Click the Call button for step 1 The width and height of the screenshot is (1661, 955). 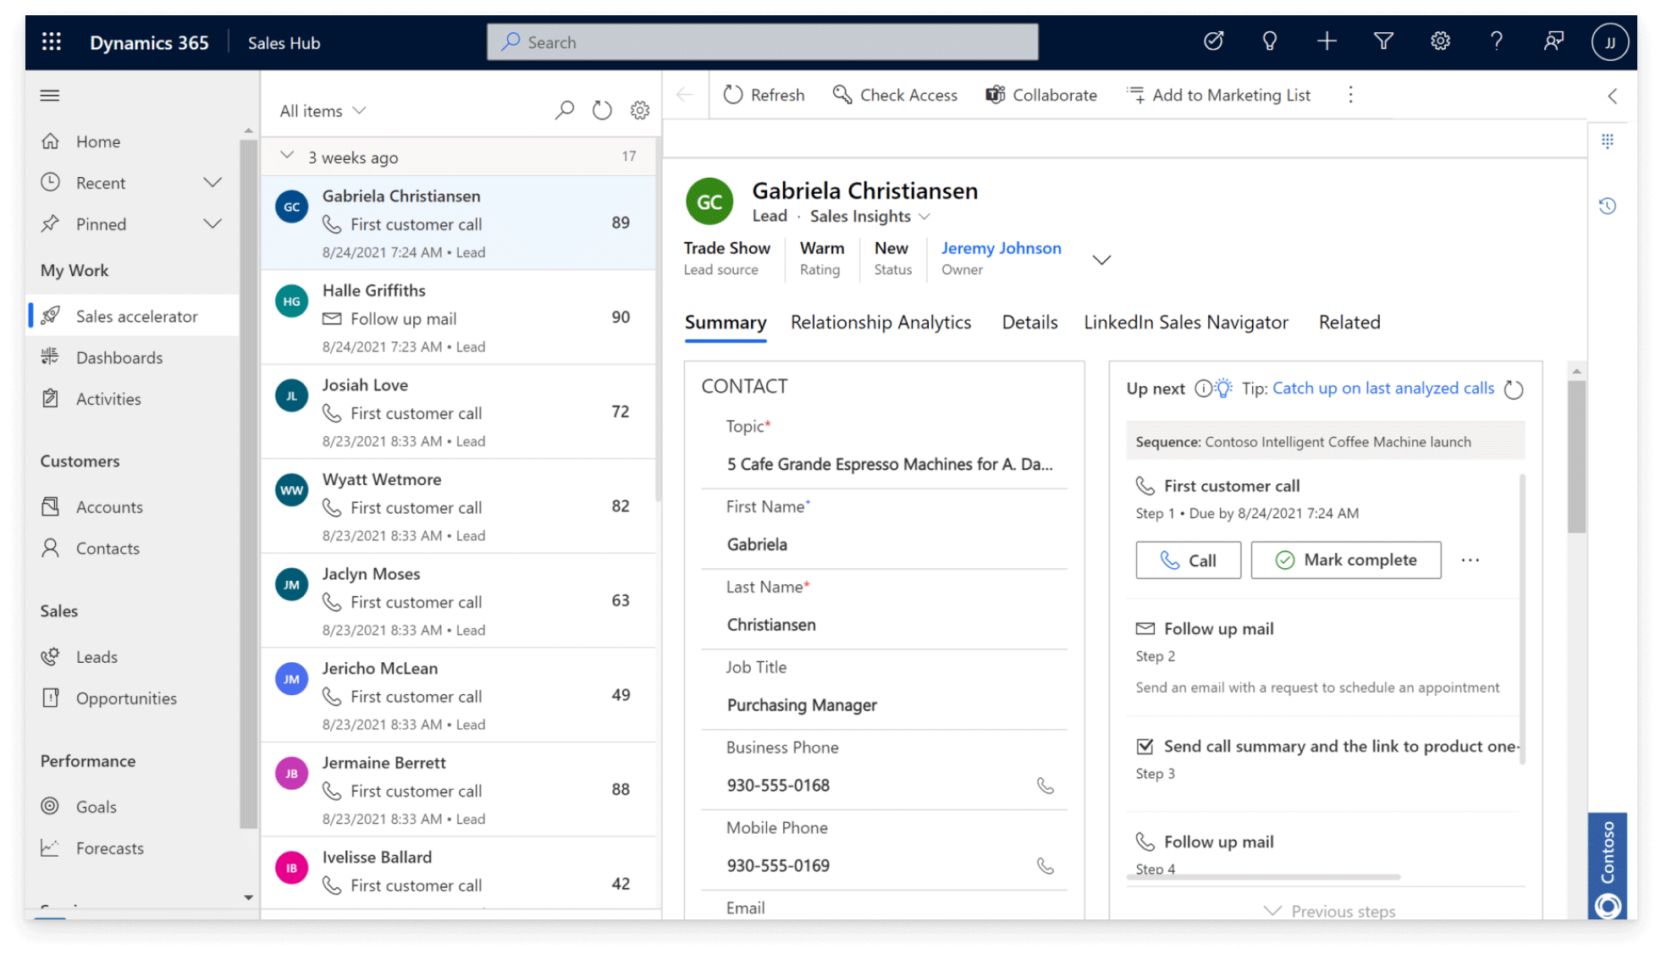coord(1188,560)
